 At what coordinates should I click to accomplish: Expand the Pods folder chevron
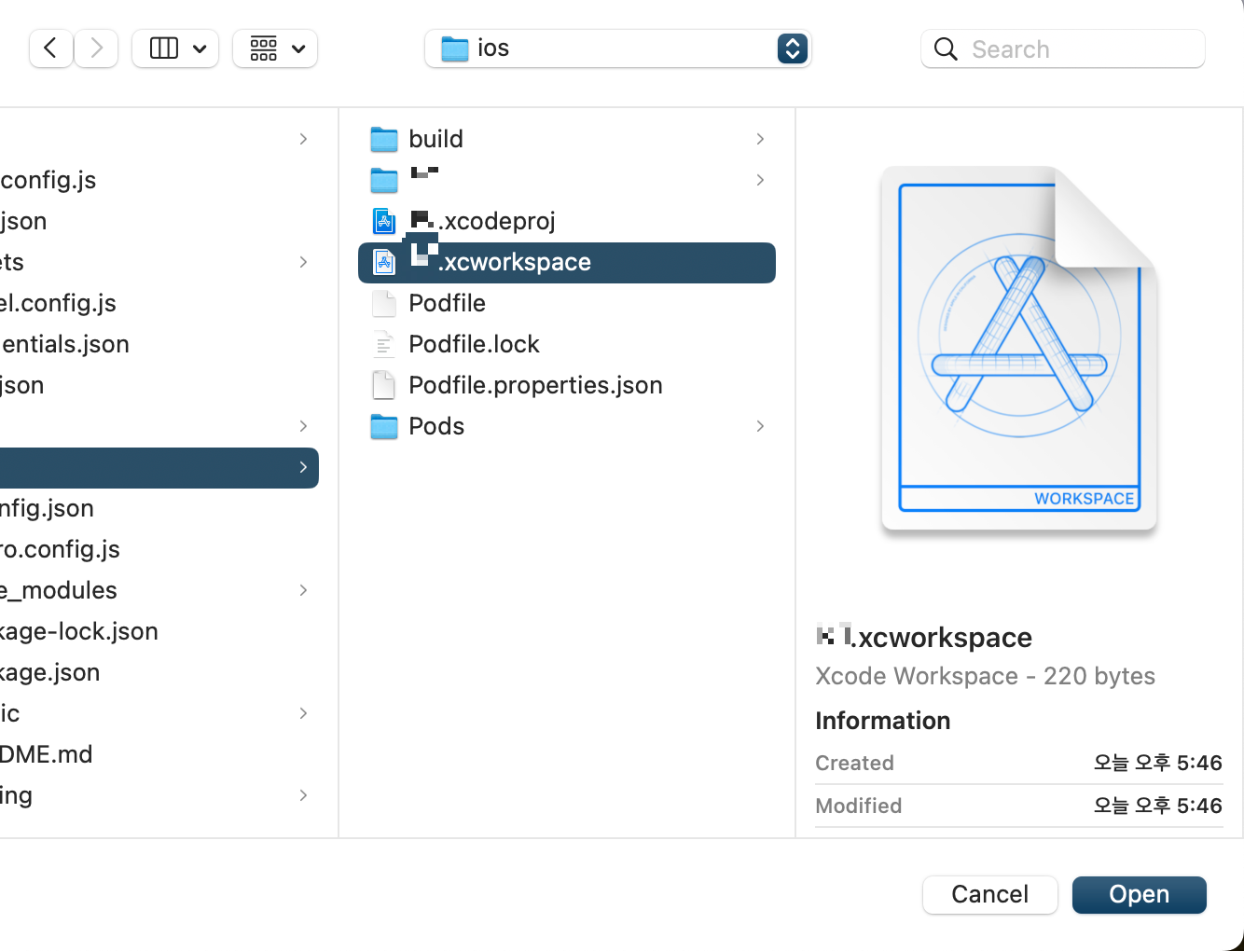point(760,426)
